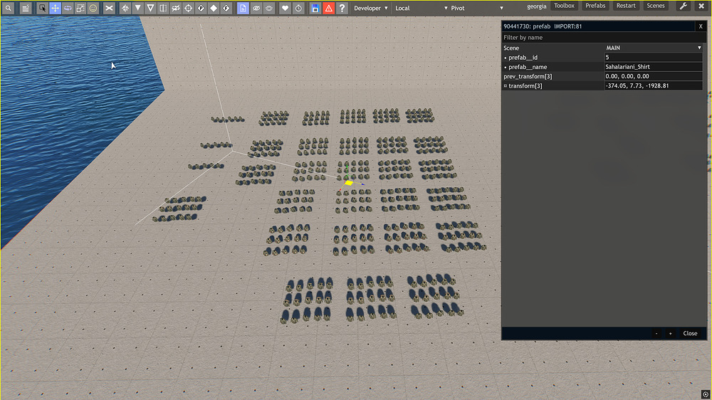The image size is (712, 400).
Task: Edit the prefab__name value Sahalariani_Shirt
Action: pyautogui.click(x=654, y=67)
